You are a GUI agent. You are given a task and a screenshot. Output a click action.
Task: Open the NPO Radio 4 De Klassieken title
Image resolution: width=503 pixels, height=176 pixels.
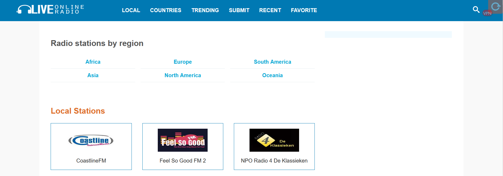pos(274,161)
